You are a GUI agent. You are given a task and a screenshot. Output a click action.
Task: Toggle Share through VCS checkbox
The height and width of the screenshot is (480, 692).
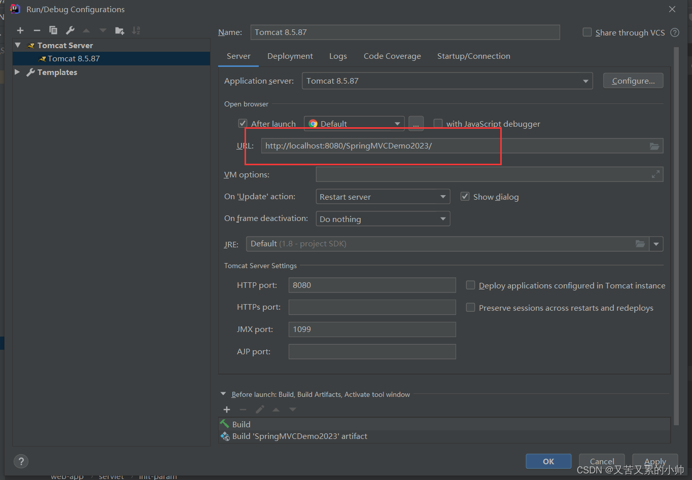(587, 32)
